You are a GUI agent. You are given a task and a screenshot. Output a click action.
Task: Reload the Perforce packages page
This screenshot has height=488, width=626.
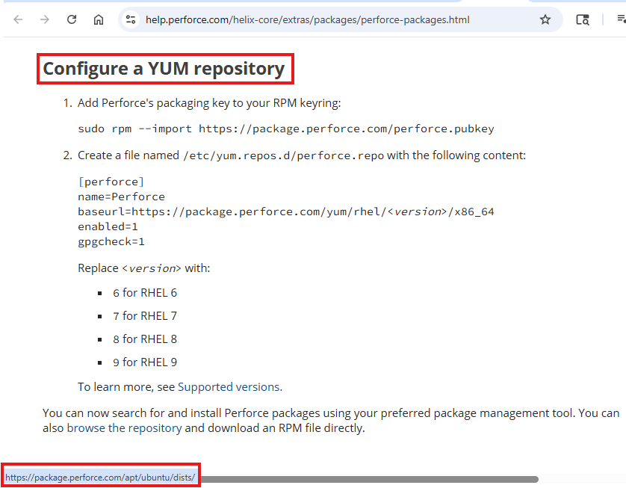(72, 19)
